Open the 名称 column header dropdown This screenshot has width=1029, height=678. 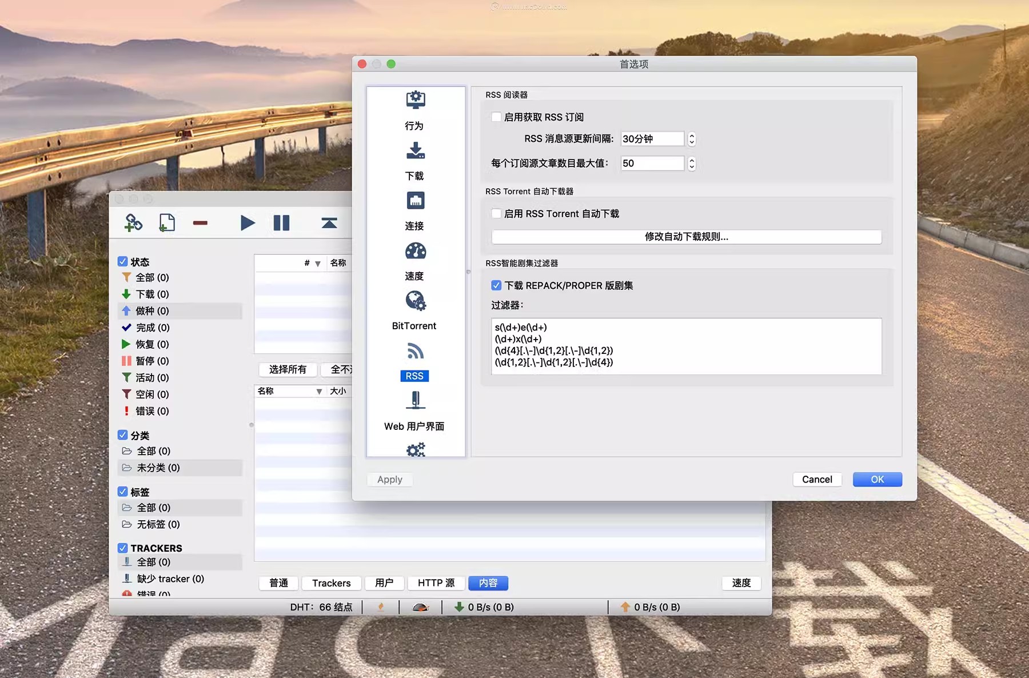[x=318, y=391]
